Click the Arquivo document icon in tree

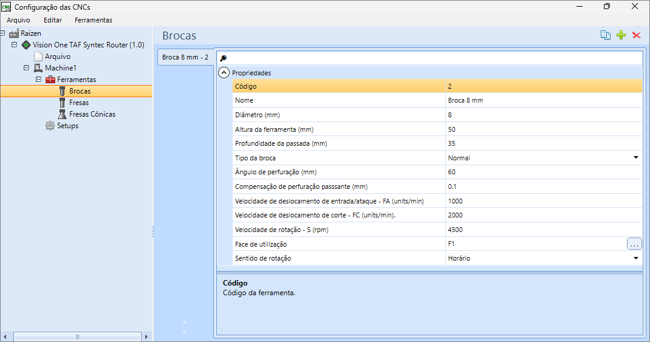click(38, 56)
